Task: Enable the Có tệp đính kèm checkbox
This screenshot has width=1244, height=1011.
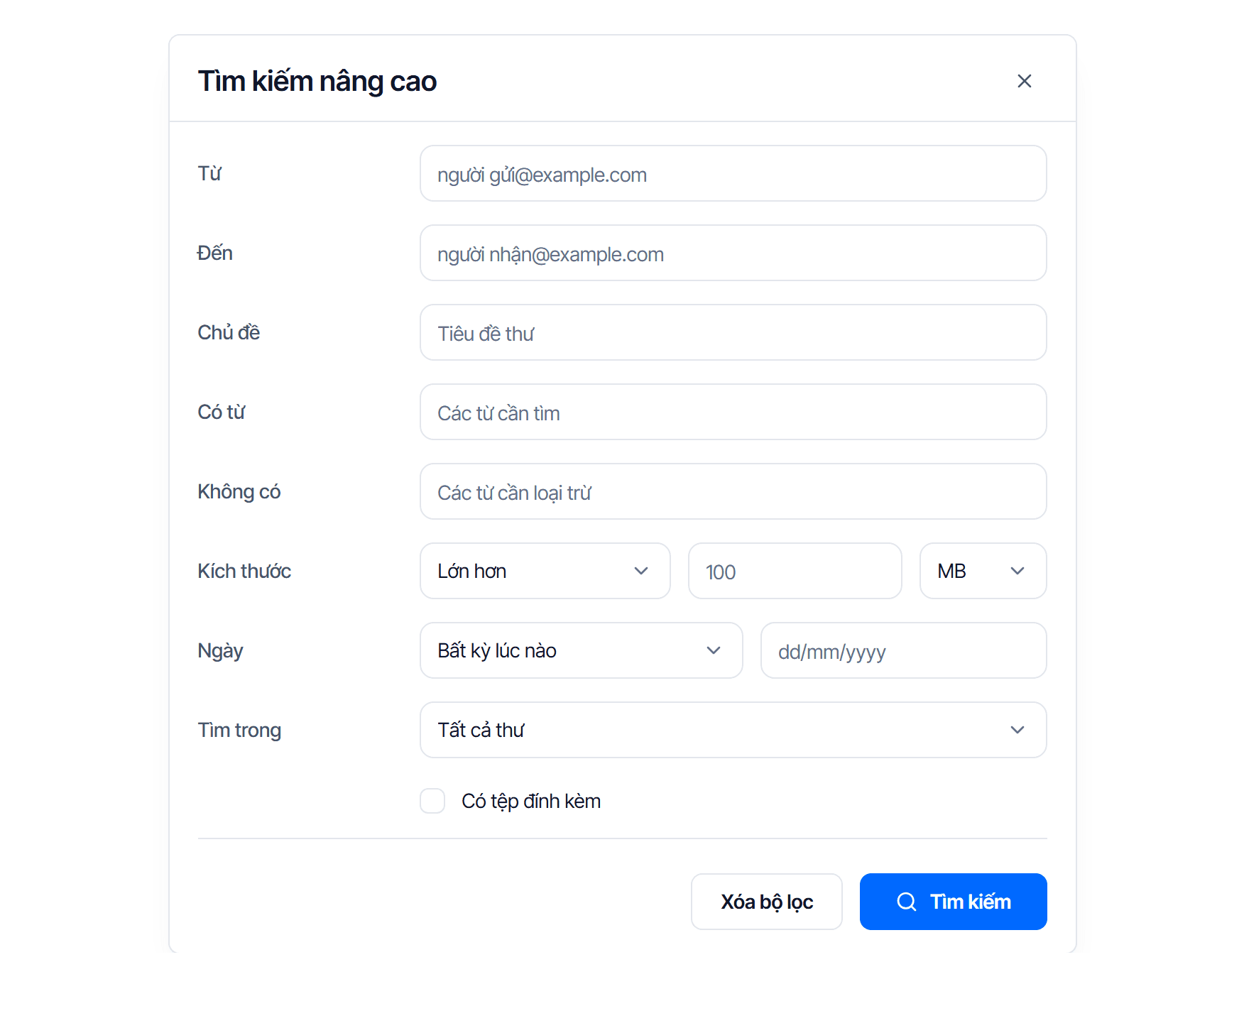Action: tap(432, 801)
